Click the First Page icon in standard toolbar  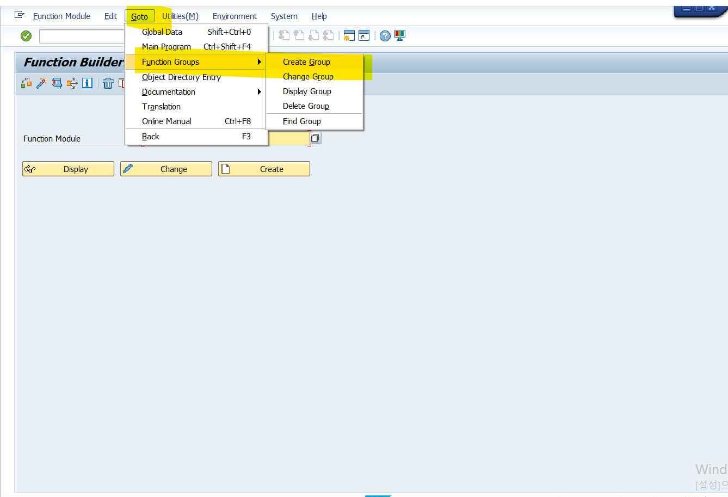pos(284,35)
